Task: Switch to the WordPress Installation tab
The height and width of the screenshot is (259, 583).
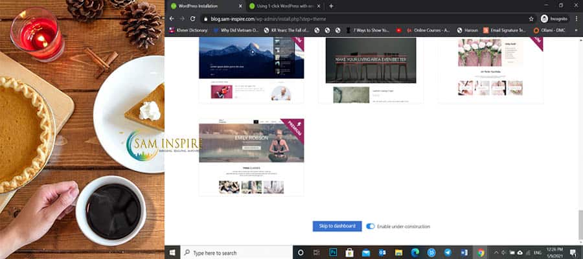Action: click(x=207, y=6)
